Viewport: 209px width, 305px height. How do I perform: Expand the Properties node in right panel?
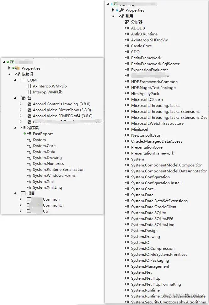pyautogui.click(x=113, y=10)
